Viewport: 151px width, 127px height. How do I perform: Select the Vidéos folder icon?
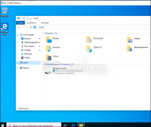[x=49, y=58]
